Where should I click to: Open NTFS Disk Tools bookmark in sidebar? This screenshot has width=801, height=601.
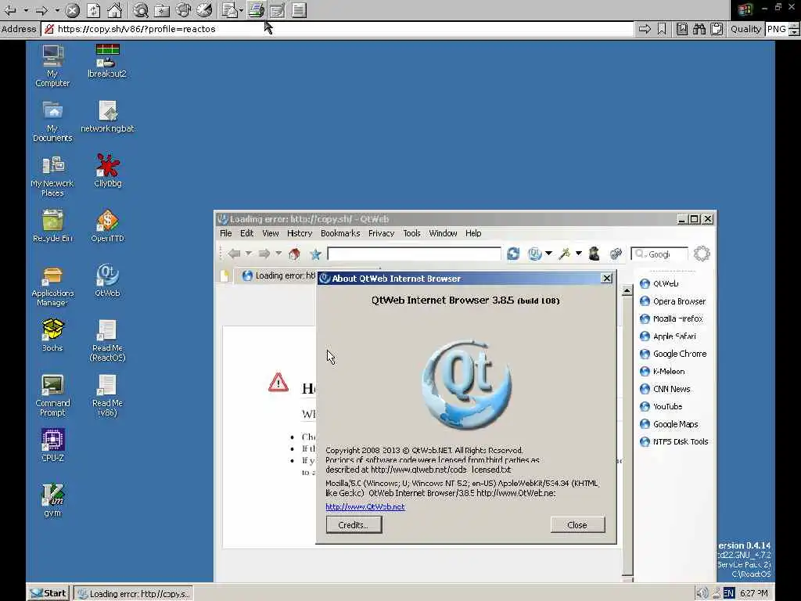click(673, 441)
